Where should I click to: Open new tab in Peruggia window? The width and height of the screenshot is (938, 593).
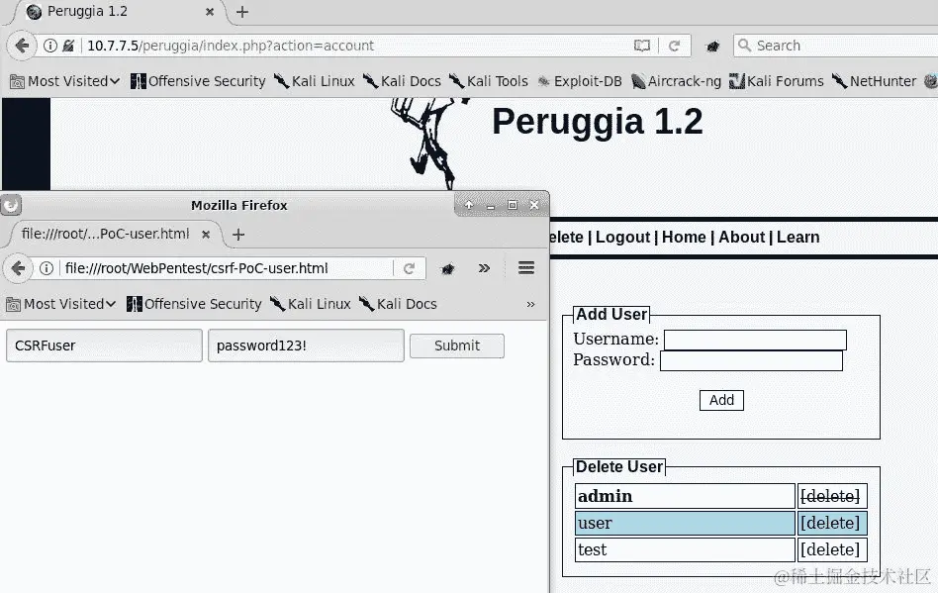[x=242, y=12]
